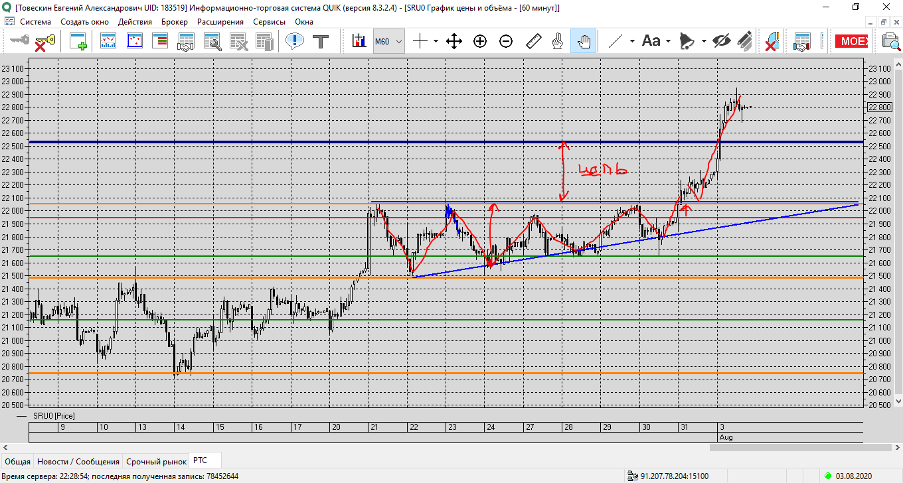Image resolution: width=903 pixels, height=483 pixels.
Task: Expand the line tool dropdown arrow
Action: [x=632, y=41]
